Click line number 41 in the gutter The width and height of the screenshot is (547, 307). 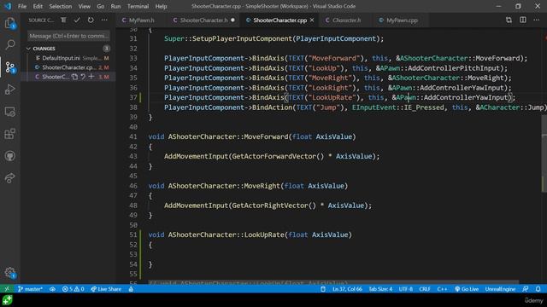coord(133,136)
